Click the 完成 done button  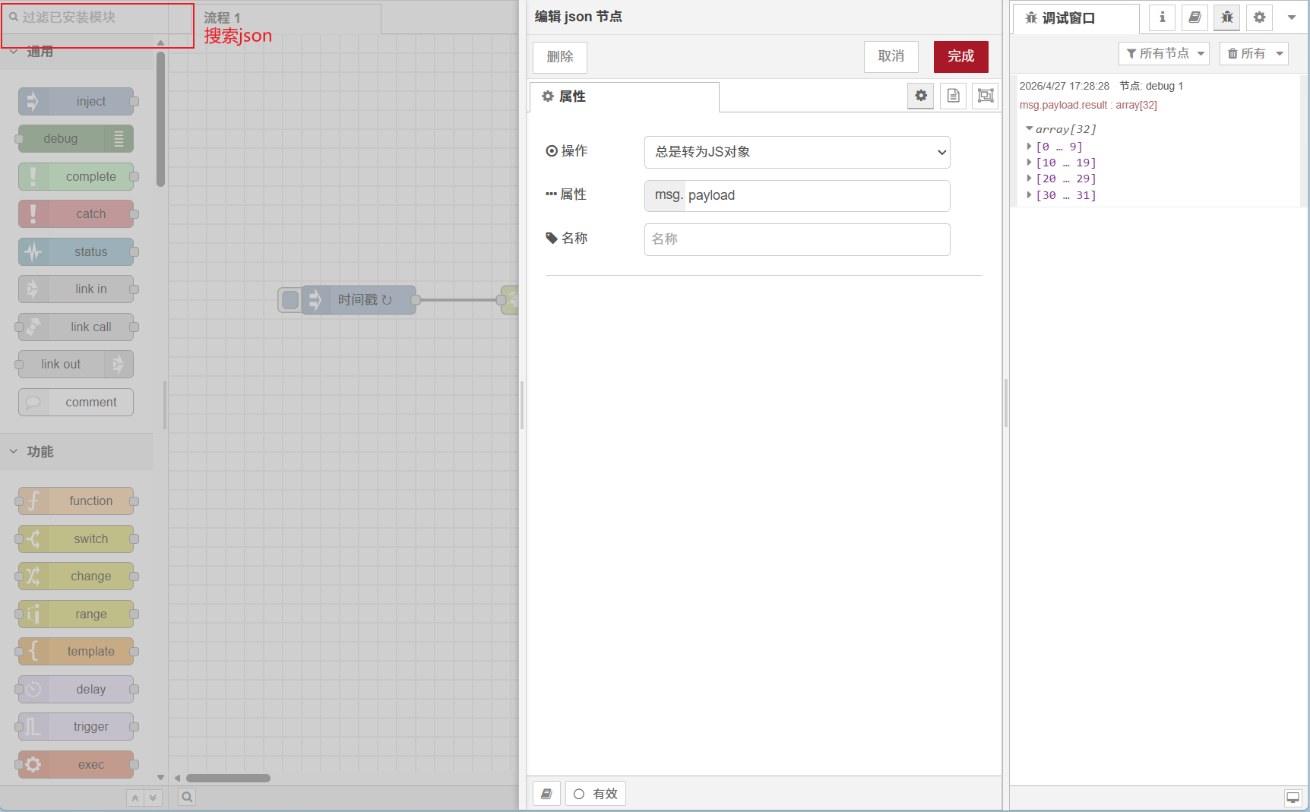tap(961, 57)
